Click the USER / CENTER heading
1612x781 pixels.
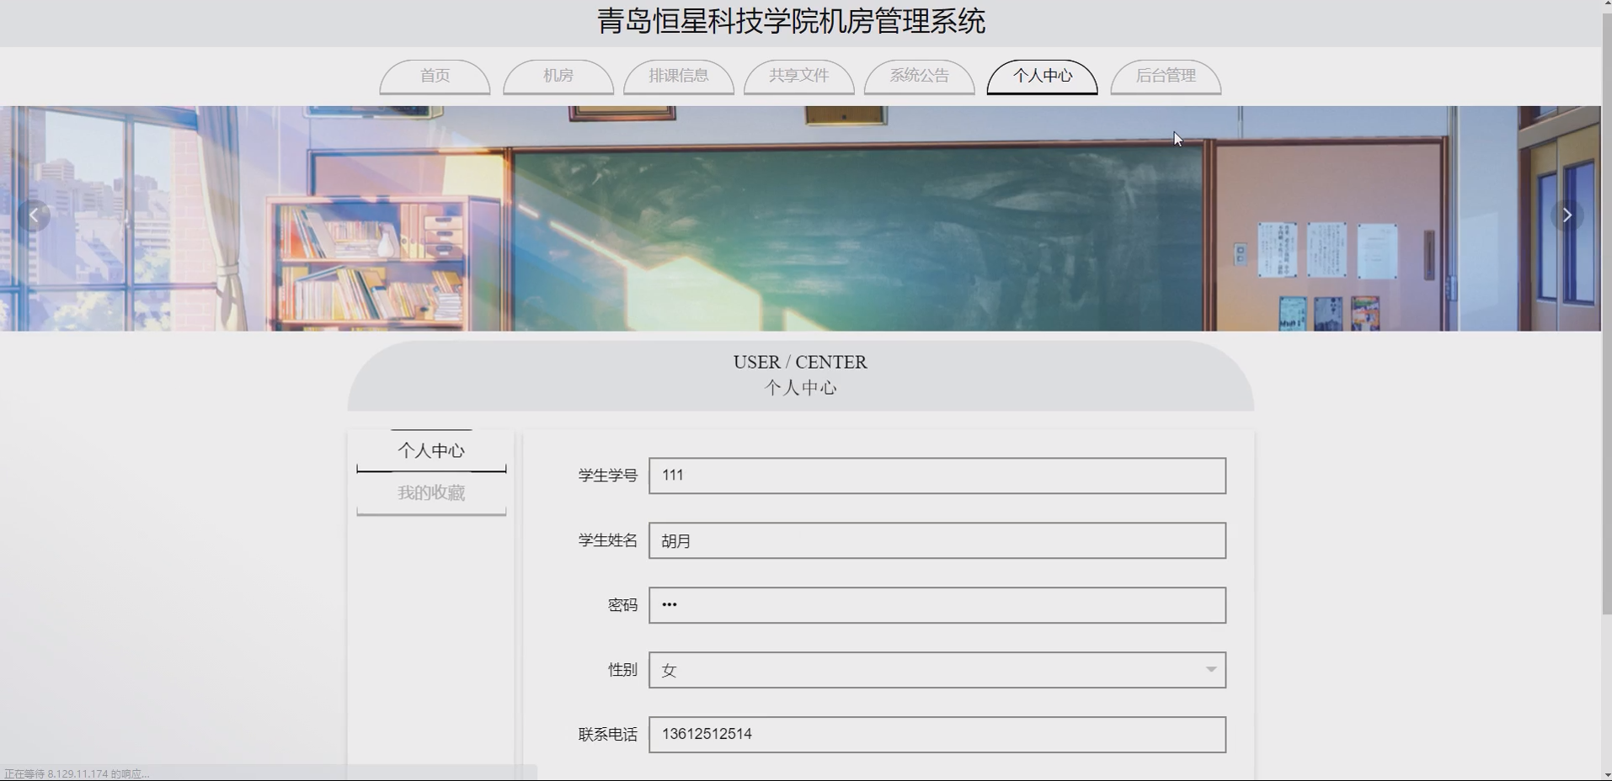800,362
